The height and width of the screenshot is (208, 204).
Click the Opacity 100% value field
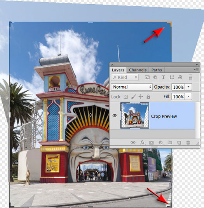tap(178, 87)
